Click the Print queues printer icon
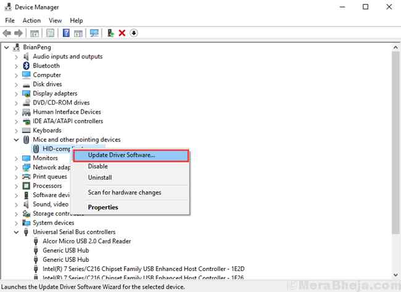The height and width of the screenshot is (292, 401). (x=26, y=177)
